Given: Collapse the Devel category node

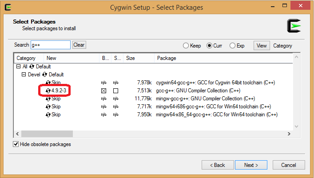Looking at the screenshot, I should pyautogui.click(x=24, y=75).
